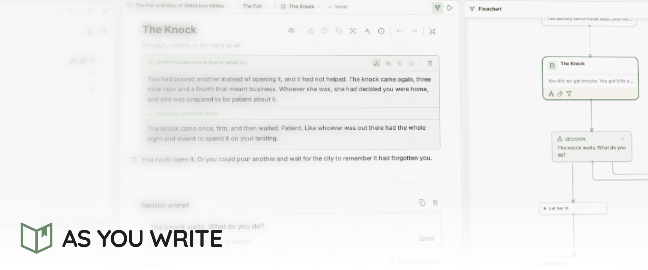Open 'The Fall' breadcrumb dropdown
The width and height of the screenshot is (648, 270).
tap(255, 6)
